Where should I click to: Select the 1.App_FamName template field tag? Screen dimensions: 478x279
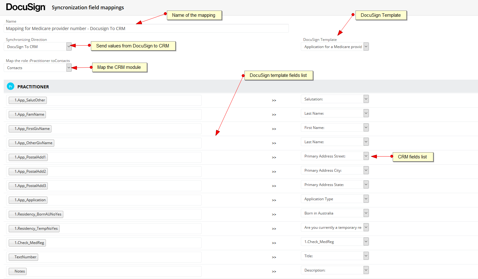coord(27,114)
